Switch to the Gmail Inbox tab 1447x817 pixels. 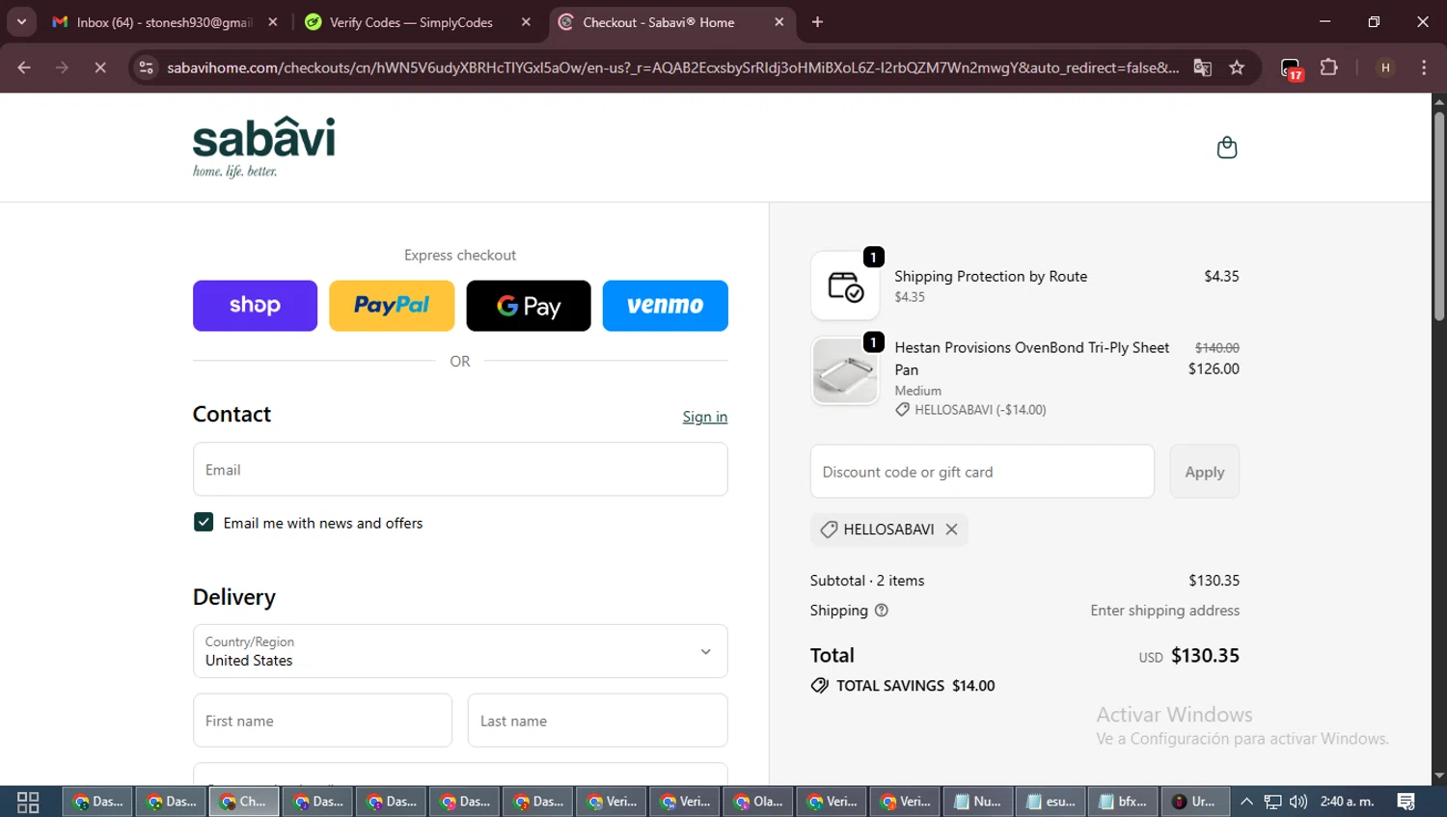164,22
